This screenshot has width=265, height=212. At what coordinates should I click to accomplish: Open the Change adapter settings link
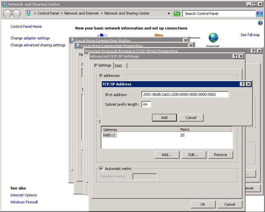[x=30, y=38]
